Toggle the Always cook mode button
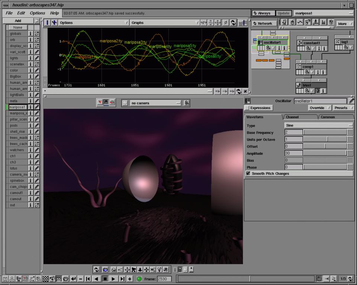This screenshot has height=285, width=357. pos(264,13)
